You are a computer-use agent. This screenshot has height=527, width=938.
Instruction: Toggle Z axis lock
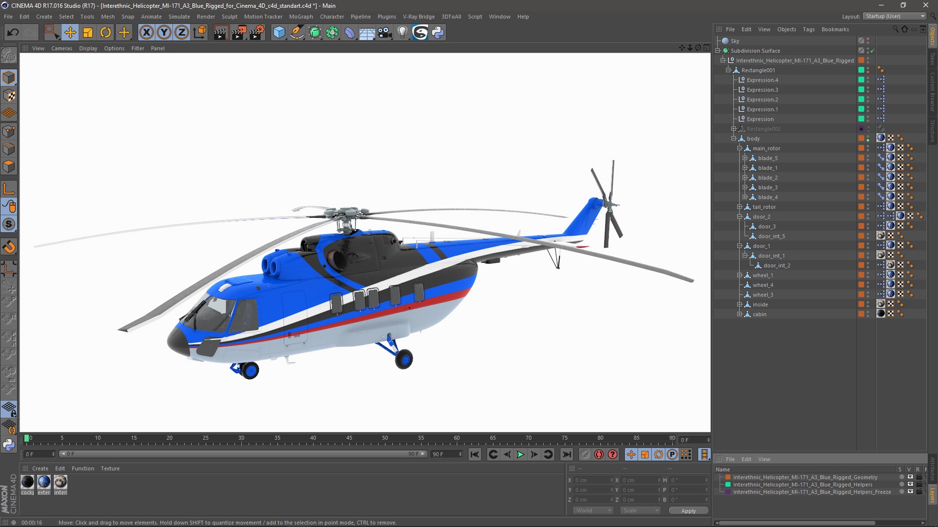tap(182, 33)
